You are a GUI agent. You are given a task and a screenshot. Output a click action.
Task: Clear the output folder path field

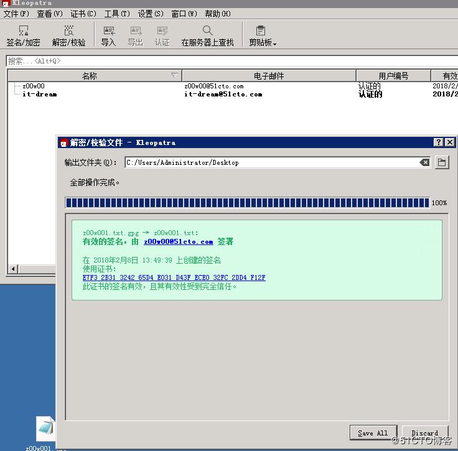[x=424, y=162]
